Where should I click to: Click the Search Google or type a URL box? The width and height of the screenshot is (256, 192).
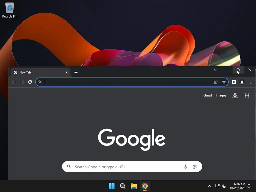click(132, 166)
